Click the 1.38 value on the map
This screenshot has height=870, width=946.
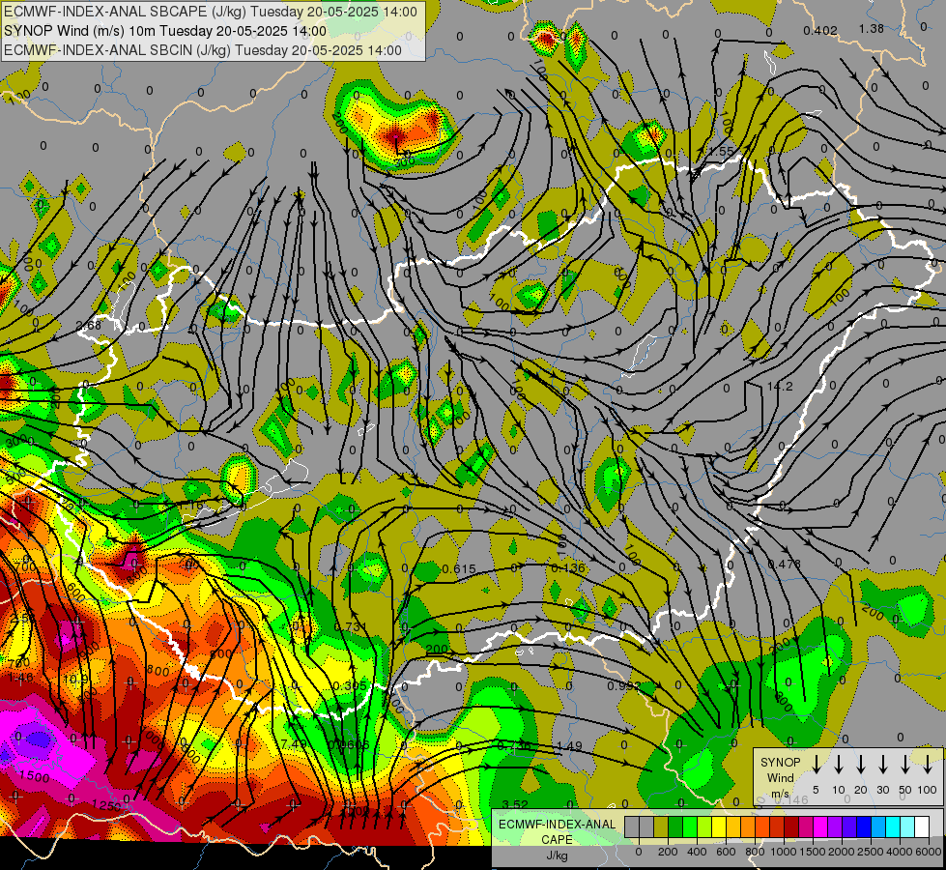point(872,28)
